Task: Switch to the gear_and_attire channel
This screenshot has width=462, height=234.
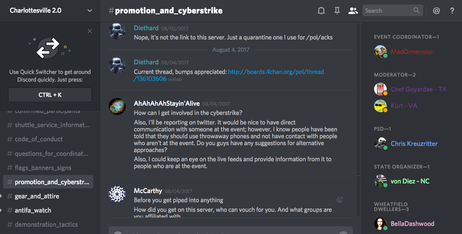Action: pos(37,196)
